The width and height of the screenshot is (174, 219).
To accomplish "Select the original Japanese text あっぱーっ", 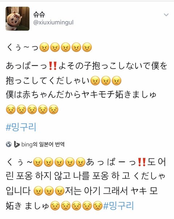I will click(26, 66).
